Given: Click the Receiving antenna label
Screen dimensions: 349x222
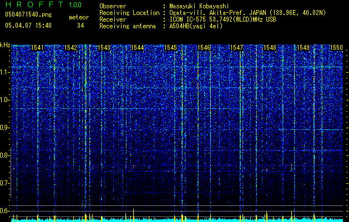Looking at the screenshot, I should [128, 26].
